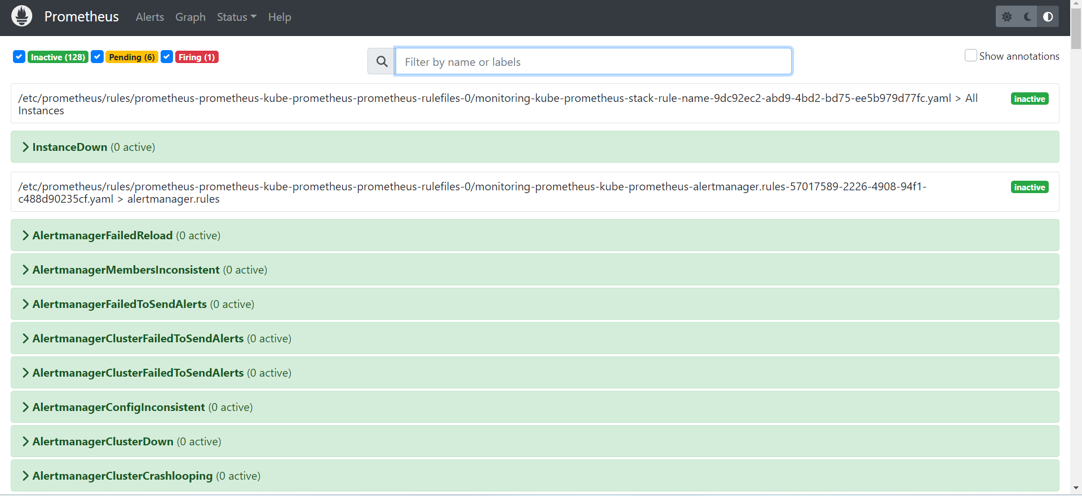The width and height of the screenshot is (1082, 496).
Task: Click the All Instances rule group path
Action: (498, 104)
